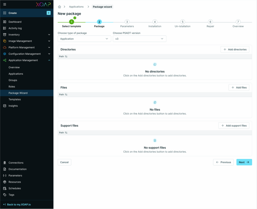Open the PSADT version dropdown

point(140,39)
